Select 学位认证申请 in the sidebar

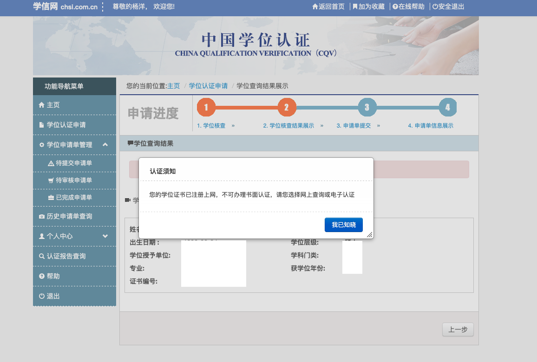point(66,125)
